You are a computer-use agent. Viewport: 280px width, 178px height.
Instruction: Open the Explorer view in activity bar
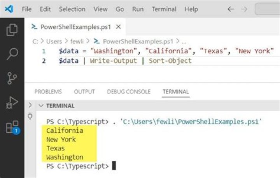point(12,30)
